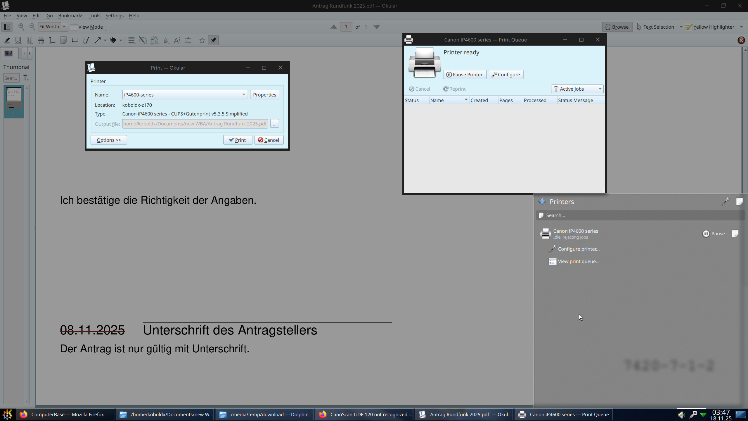Pause the Canon iP4600 printer in Printers panel

(x=714, y=234)
